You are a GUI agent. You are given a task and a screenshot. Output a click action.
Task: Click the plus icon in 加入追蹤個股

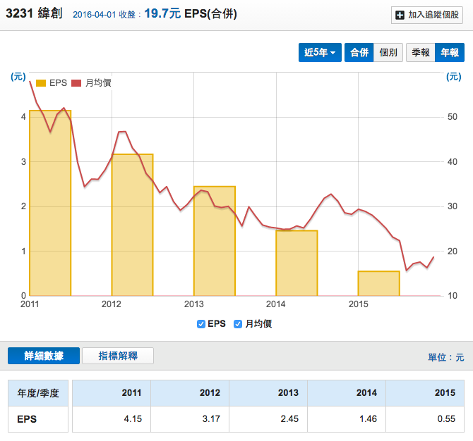[400, 15]
